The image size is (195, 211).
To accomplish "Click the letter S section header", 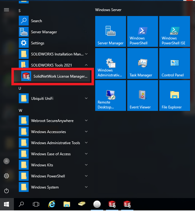I will pos(19,11).
